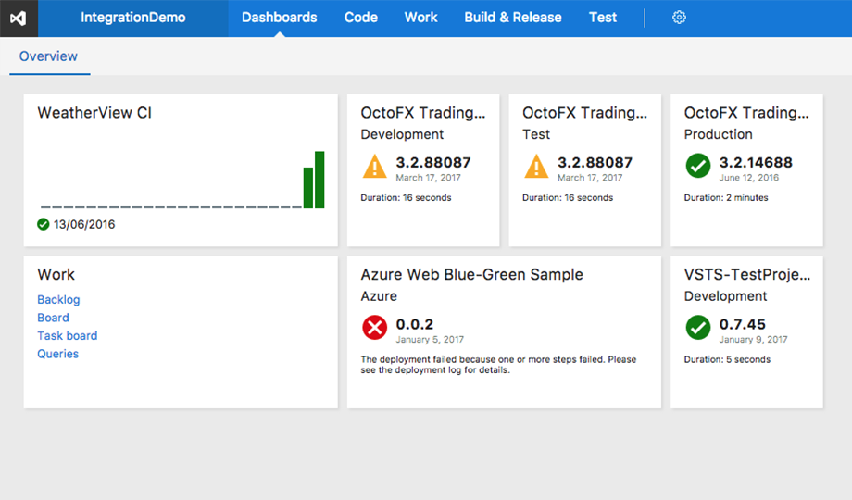Click the VSTS-TestProje... tile title
This screenshot has width=852, height=500.
(x=747, y=274)
